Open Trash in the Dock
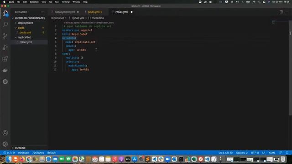The width and height of the screenshot is (292, 164). coord(283,159)
